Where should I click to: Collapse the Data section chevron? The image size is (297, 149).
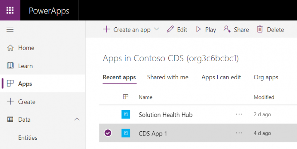click(77, 119)
